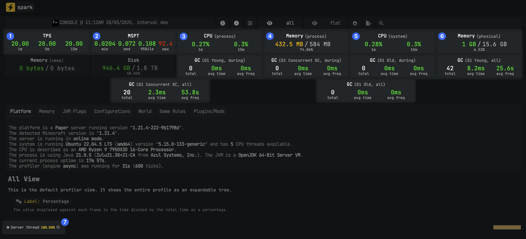The width and height of the screenshot is (526, 239).
Task: Click the console terminal icon
Action: (x=55, y=23)
